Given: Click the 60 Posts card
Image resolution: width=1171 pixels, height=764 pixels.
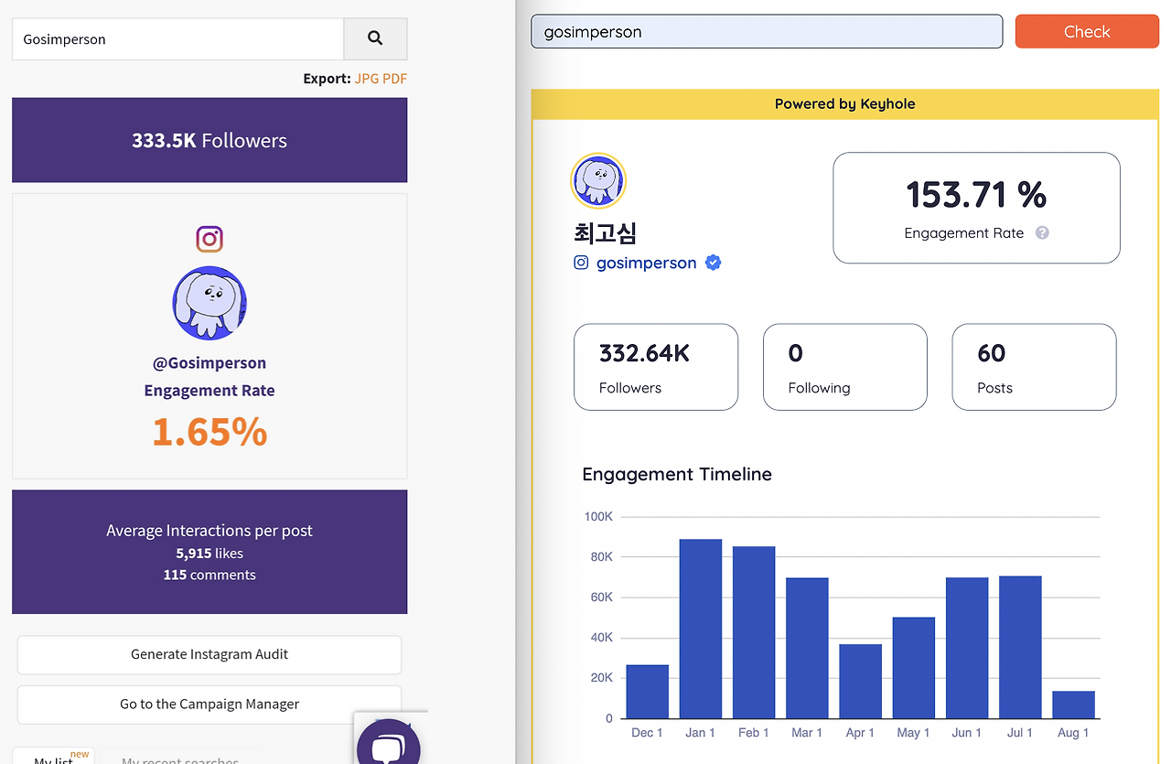Looking at the screenshot, I should coord(1035,367).
